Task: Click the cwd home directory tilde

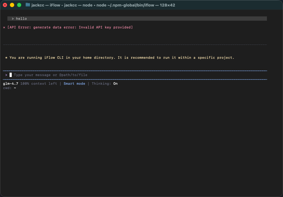Action: (x=15, y=88)
